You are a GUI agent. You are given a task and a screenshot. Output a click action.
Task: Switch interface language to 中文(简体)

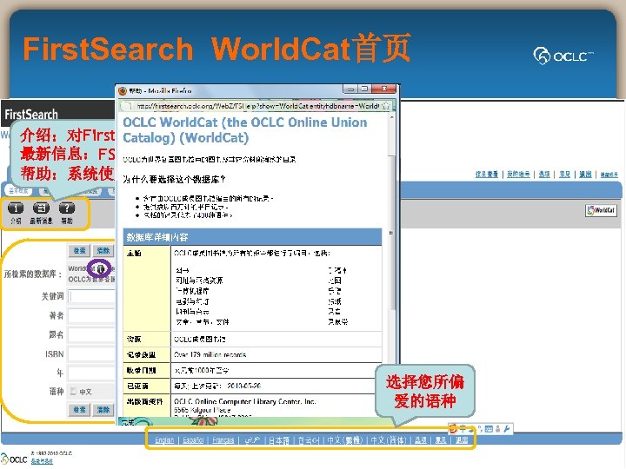coord(389,440)
